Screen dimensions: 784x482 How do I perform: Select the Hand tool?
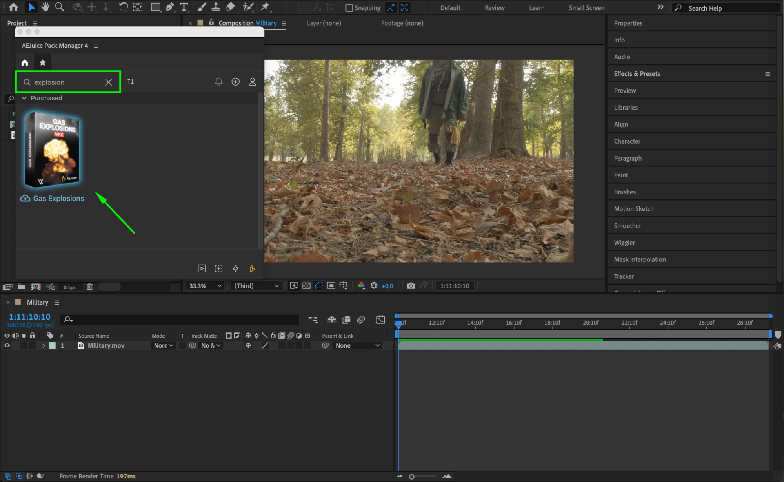(x=45, y=7)
